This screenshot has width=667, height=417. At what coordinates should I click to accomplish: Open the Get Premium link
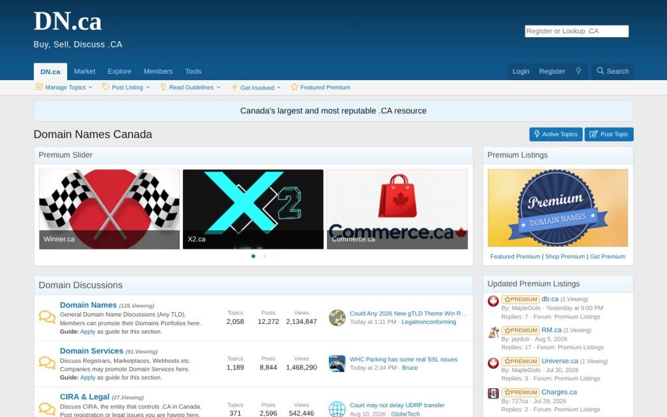pos(608,257)
